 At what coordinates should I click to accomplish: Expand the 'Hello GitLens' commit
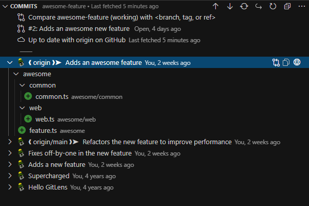click(x=10, y=187)
